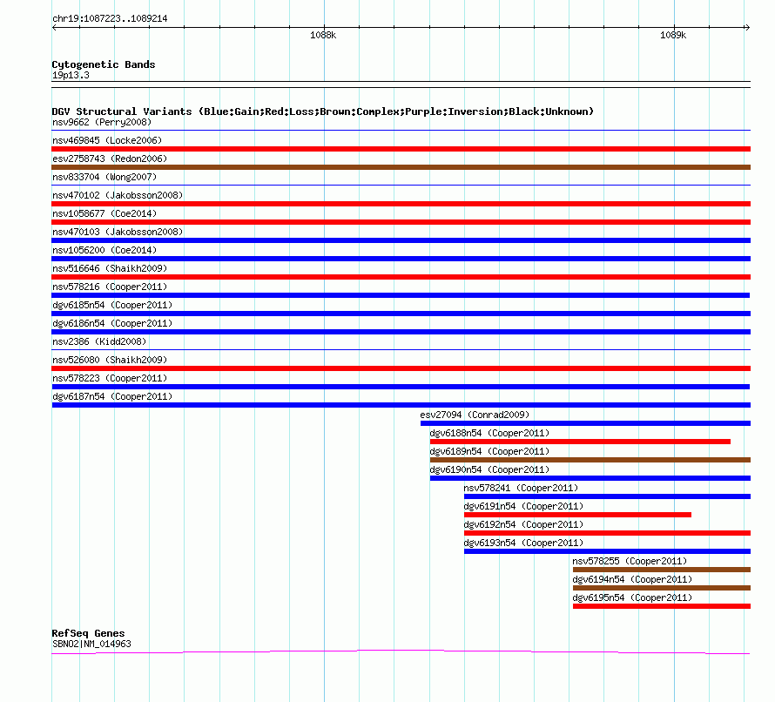Open dgv6186n54 (Cooper2011) variant label

pos(112,323)
